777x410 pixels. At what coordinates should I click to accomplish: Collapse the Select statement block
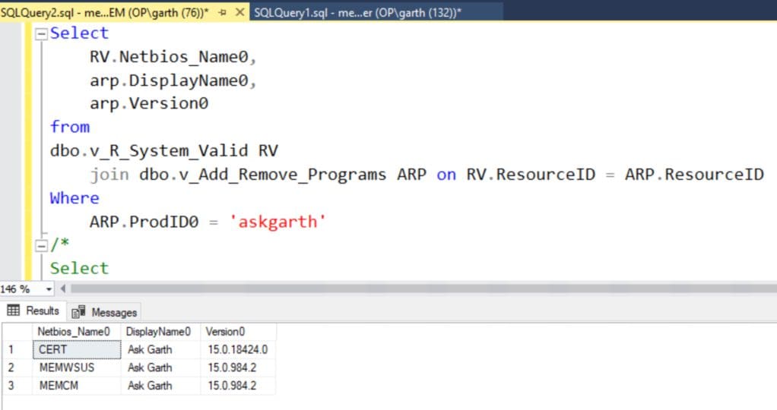(42, 33)
